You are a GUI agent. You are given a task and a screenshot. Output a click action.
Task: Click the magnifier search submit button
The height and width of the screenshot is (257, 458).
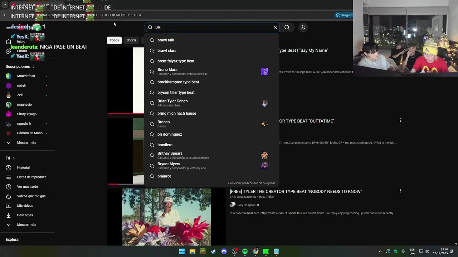287,27
